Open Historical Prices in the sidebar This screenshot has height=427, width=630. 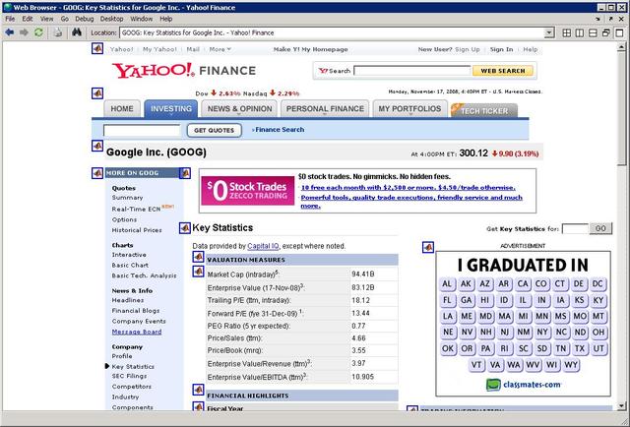(137, 230)
